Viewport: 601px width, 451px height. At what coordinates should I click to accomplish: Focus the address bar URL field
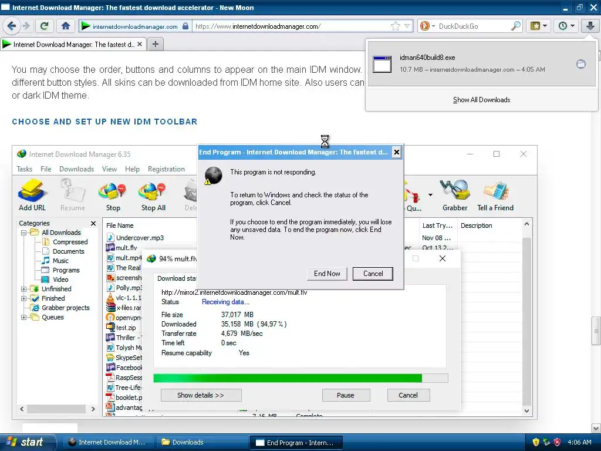291,26
